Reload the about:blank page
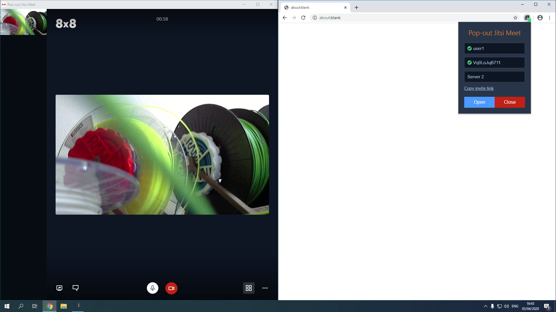The width and height of the screenshot is (556, 312). 303,18
